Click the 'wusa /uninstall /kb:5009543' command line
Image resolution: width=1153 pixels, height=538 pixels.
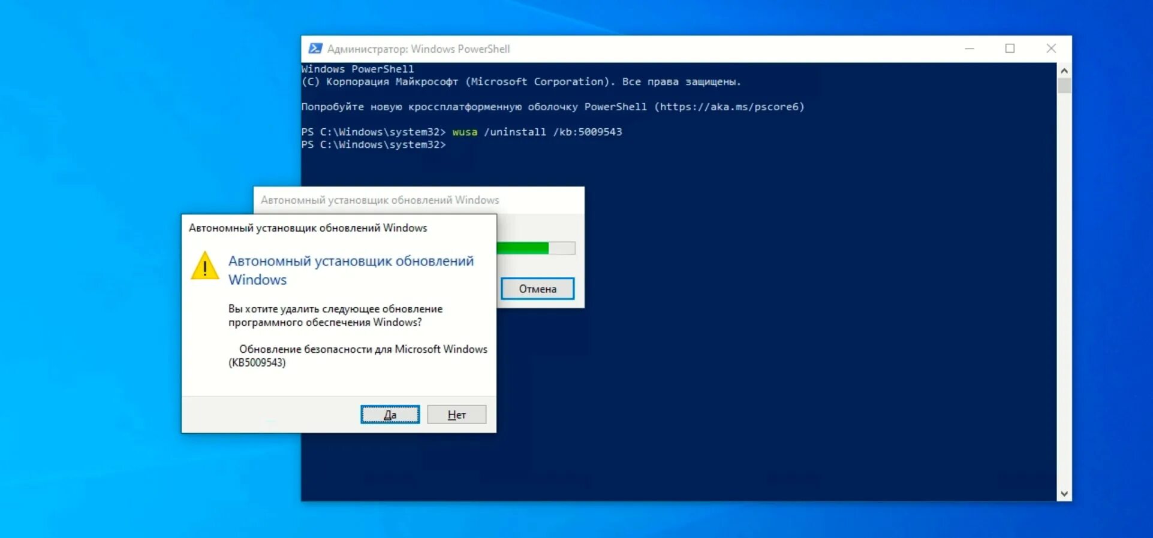(537, 132)
